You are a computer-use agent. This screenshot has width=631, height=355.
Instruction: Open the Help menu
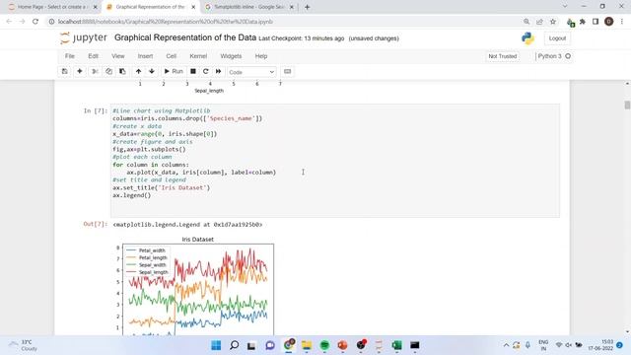point(260,56)
